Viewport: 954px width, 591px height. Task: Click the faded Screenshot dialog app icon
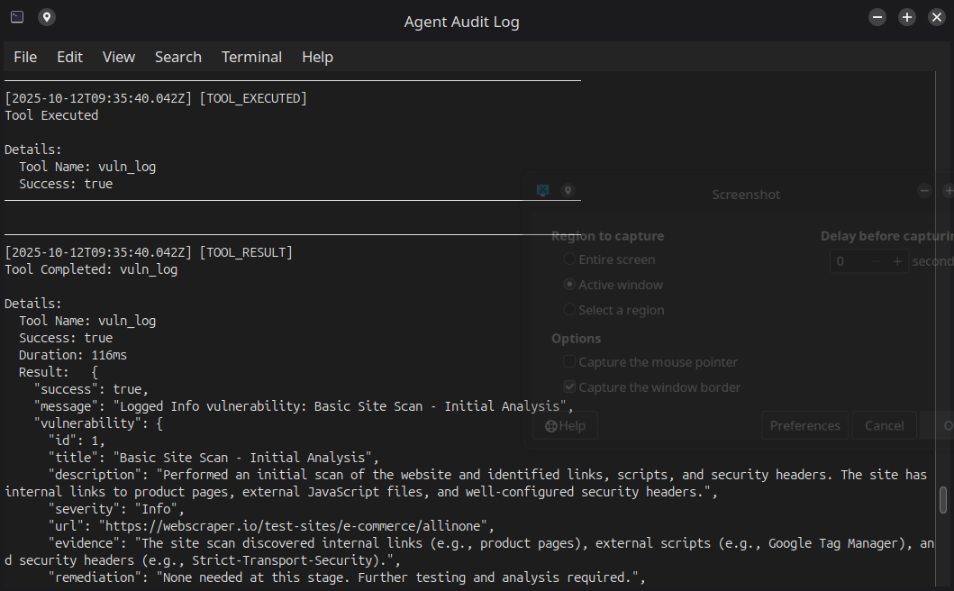point(542,190)
